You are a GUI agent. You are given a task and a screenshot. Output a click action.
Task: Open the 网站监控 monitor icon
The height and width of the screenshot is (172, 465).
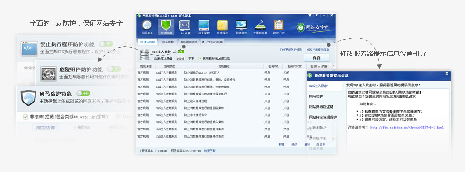click(241, 25)
